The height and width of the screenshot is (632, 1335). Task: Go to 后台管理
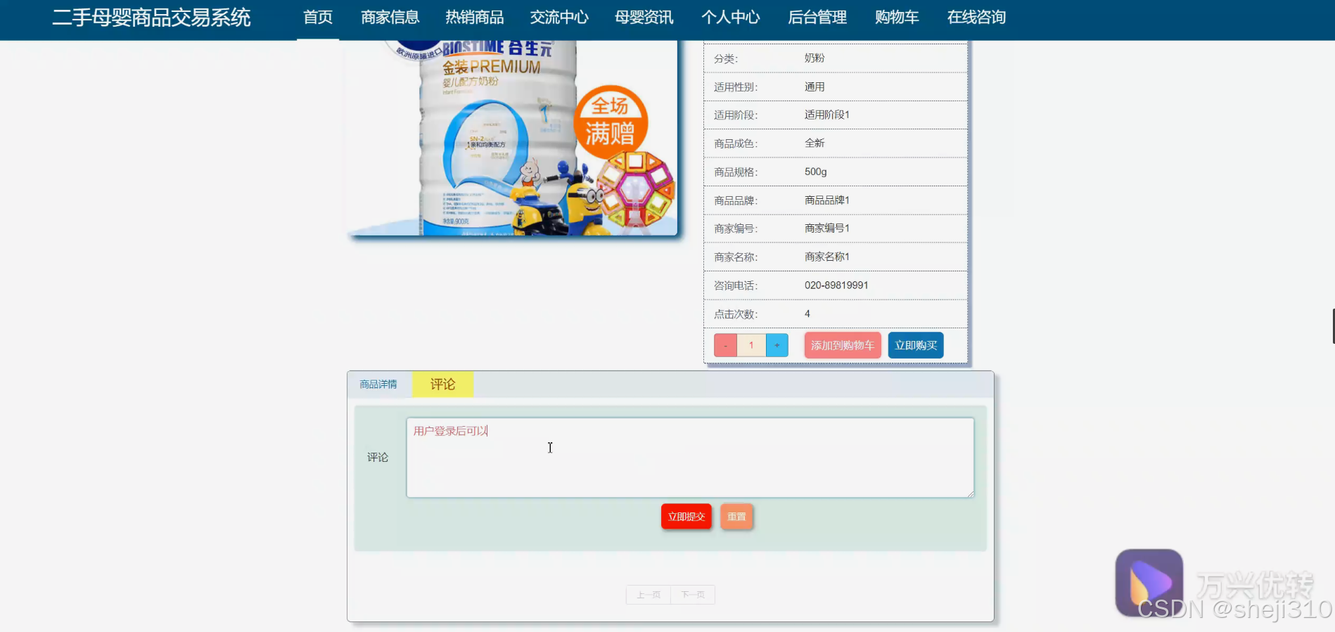(817, 18)
